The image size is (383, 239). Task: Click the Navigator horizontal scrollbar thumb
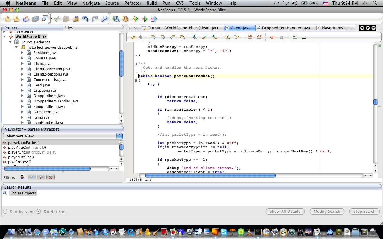coord(47,168)
